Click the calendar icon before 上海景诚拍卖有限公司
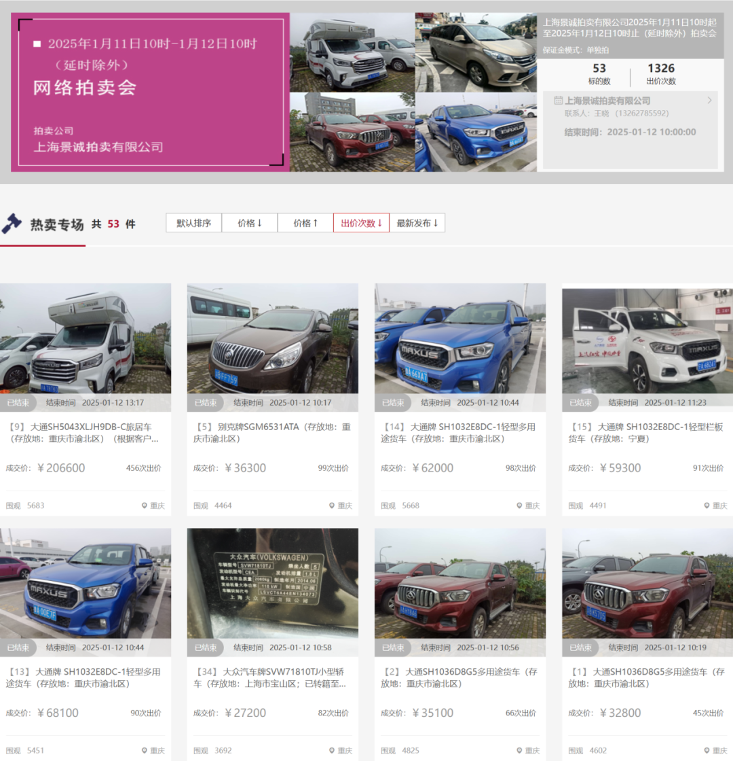 click(x=558, y=101)
